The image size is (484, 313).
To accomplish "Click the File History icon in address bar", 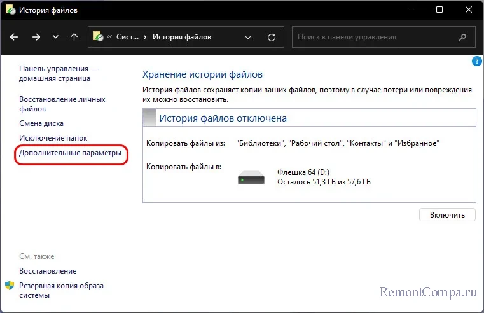I will point(99,37).
